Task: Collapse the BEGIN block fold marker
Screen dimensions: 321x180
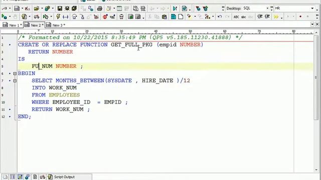Action: (x=15, y=73)
